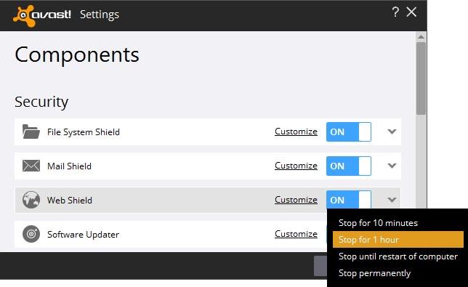
Task: Turn off the Mail Shield toggle
Action: coord(349,166)
